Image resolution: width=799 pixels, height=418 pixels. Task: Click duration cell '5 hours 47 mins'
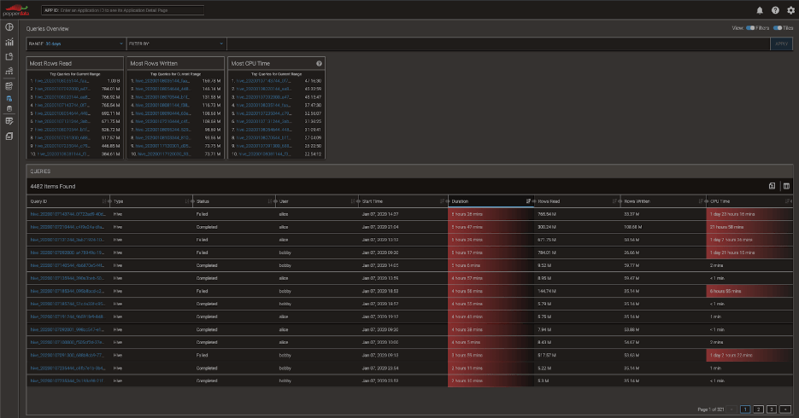pos(491,227)
